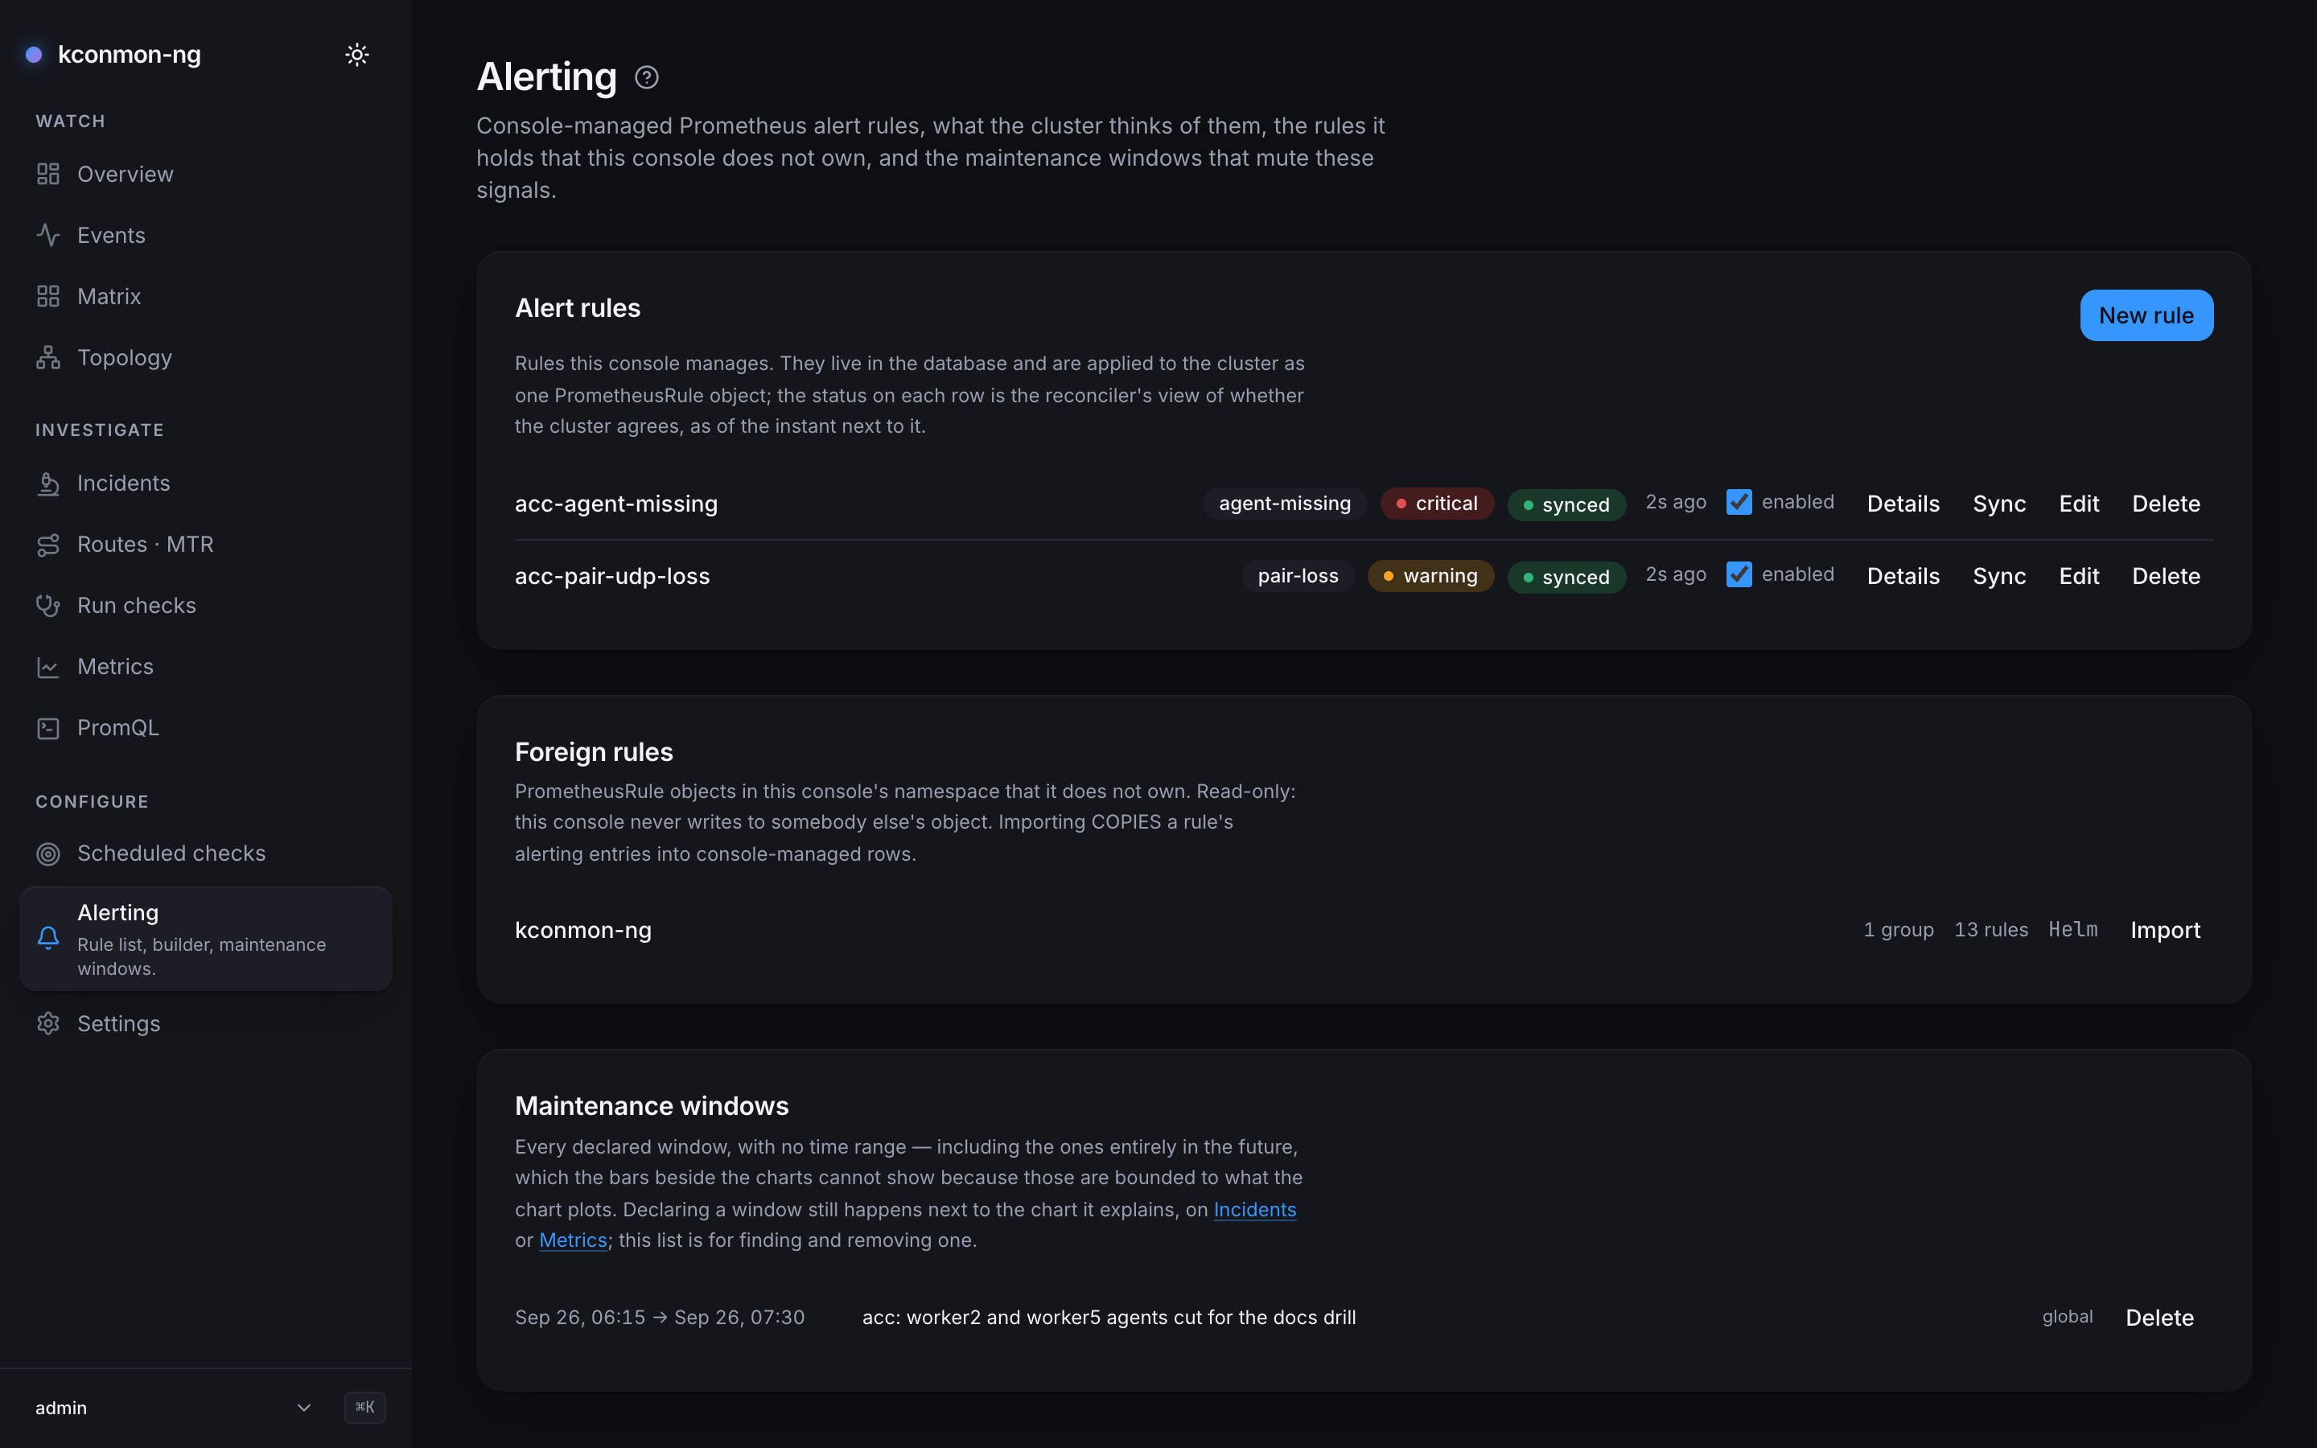Navigate to Scheduled checks

click(x=205, y=854)
